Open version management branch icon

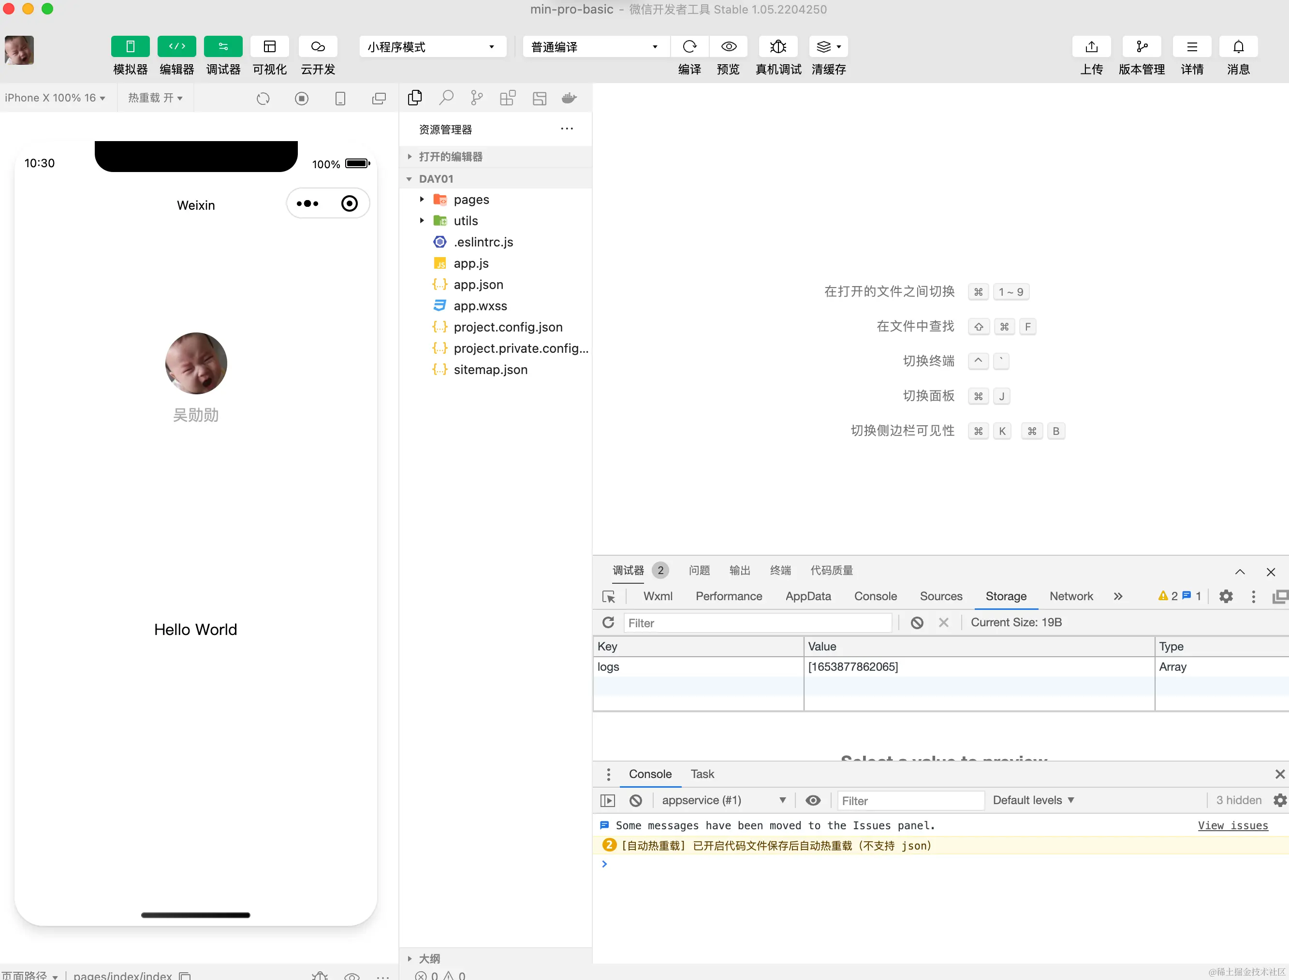[x=1142, y=47]
